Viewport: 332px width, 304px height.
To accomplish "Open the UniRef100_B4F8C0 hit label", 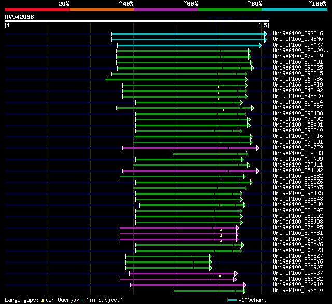I will click(x=298, y=96).
